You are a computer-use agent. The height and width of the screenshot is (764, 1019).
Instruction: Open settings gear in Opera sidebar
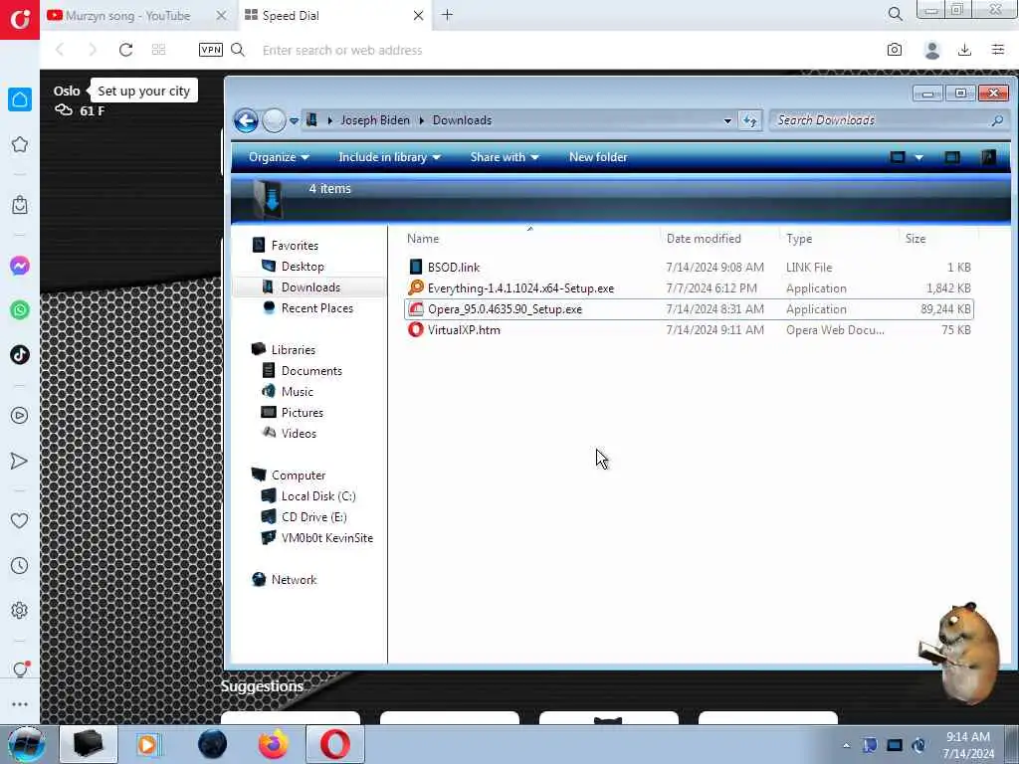click(x=20, y=610)
